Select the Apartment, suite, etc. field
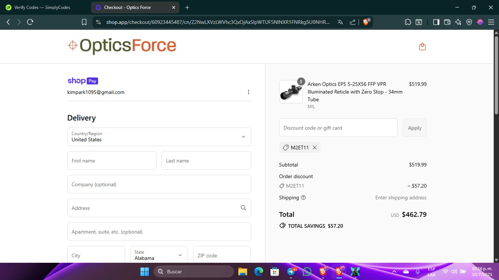The height and width of the screenshot is (280, 499). pos(159,232)
